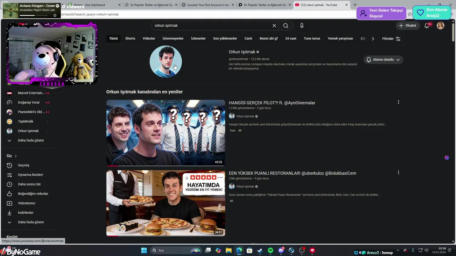This screenshot has height=256, width=456.
Task: Open TepkiKolik subscription in the sidebar
Action: click(26, 122)
